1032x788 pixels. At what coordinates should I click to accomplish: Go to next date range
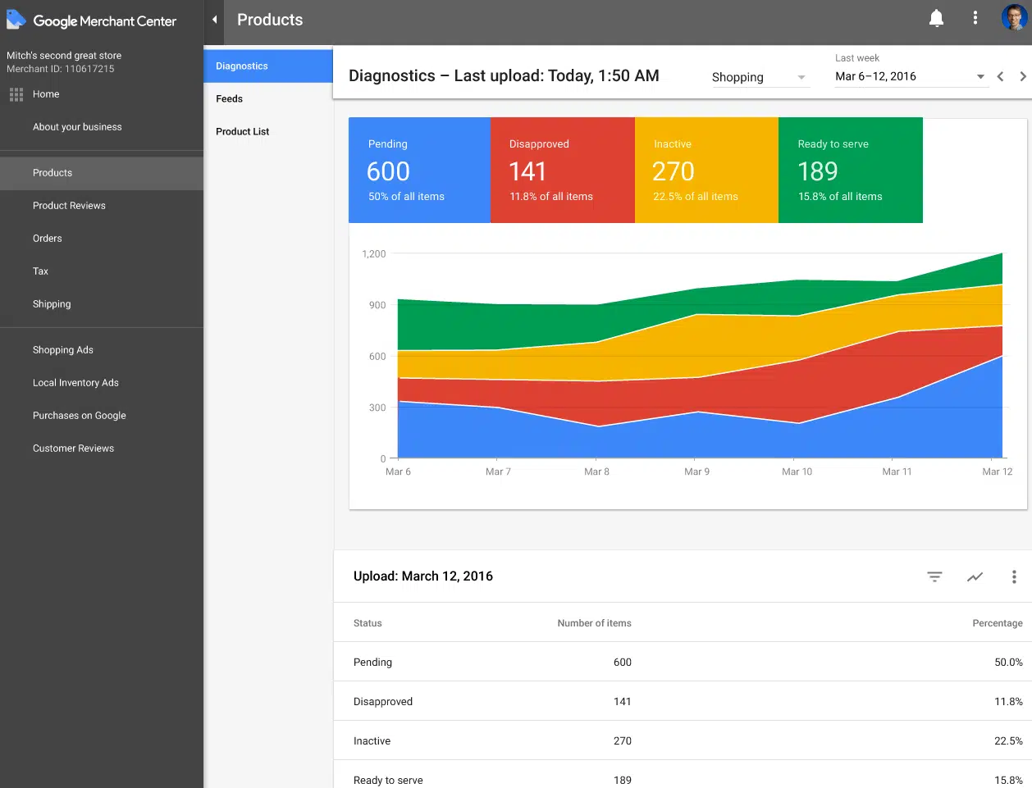(1022, 76)
